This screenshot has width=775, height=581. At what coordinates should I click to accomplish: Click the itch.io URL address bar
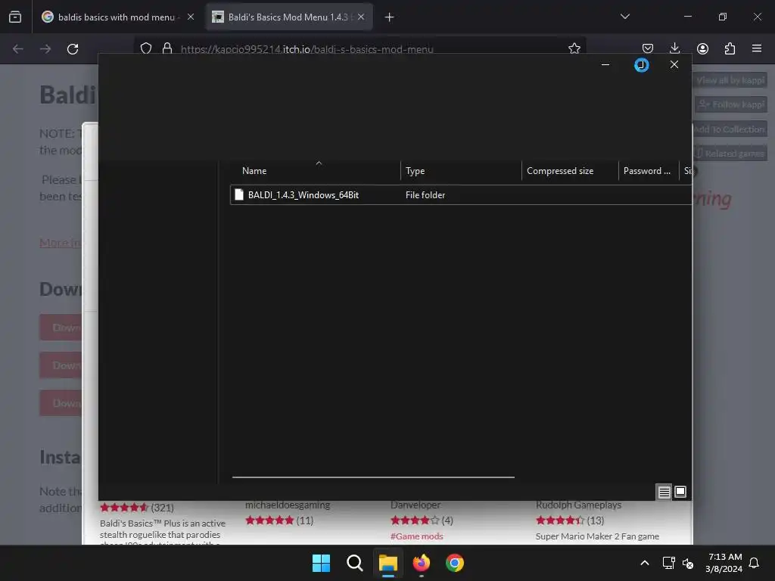(x=307, y=49)
